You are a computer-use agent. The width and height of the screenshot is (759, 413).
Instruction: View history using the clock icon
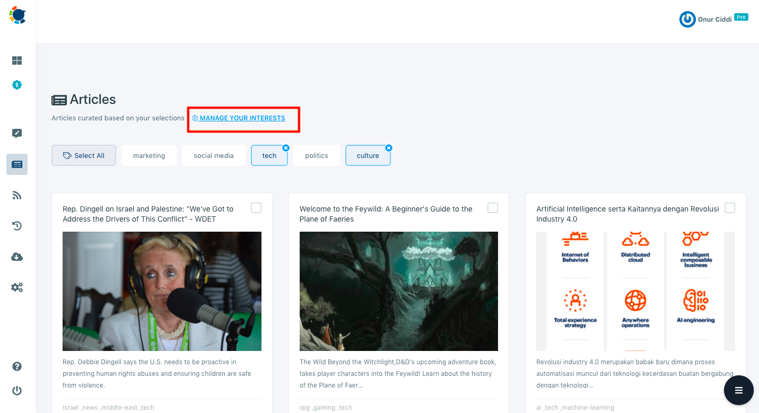pyautogui.click(x=16, y=226)
